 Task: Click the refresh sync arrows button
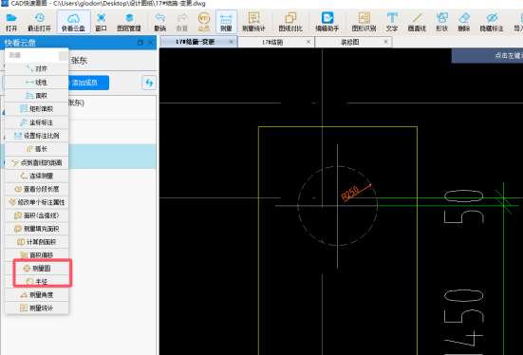149,83
